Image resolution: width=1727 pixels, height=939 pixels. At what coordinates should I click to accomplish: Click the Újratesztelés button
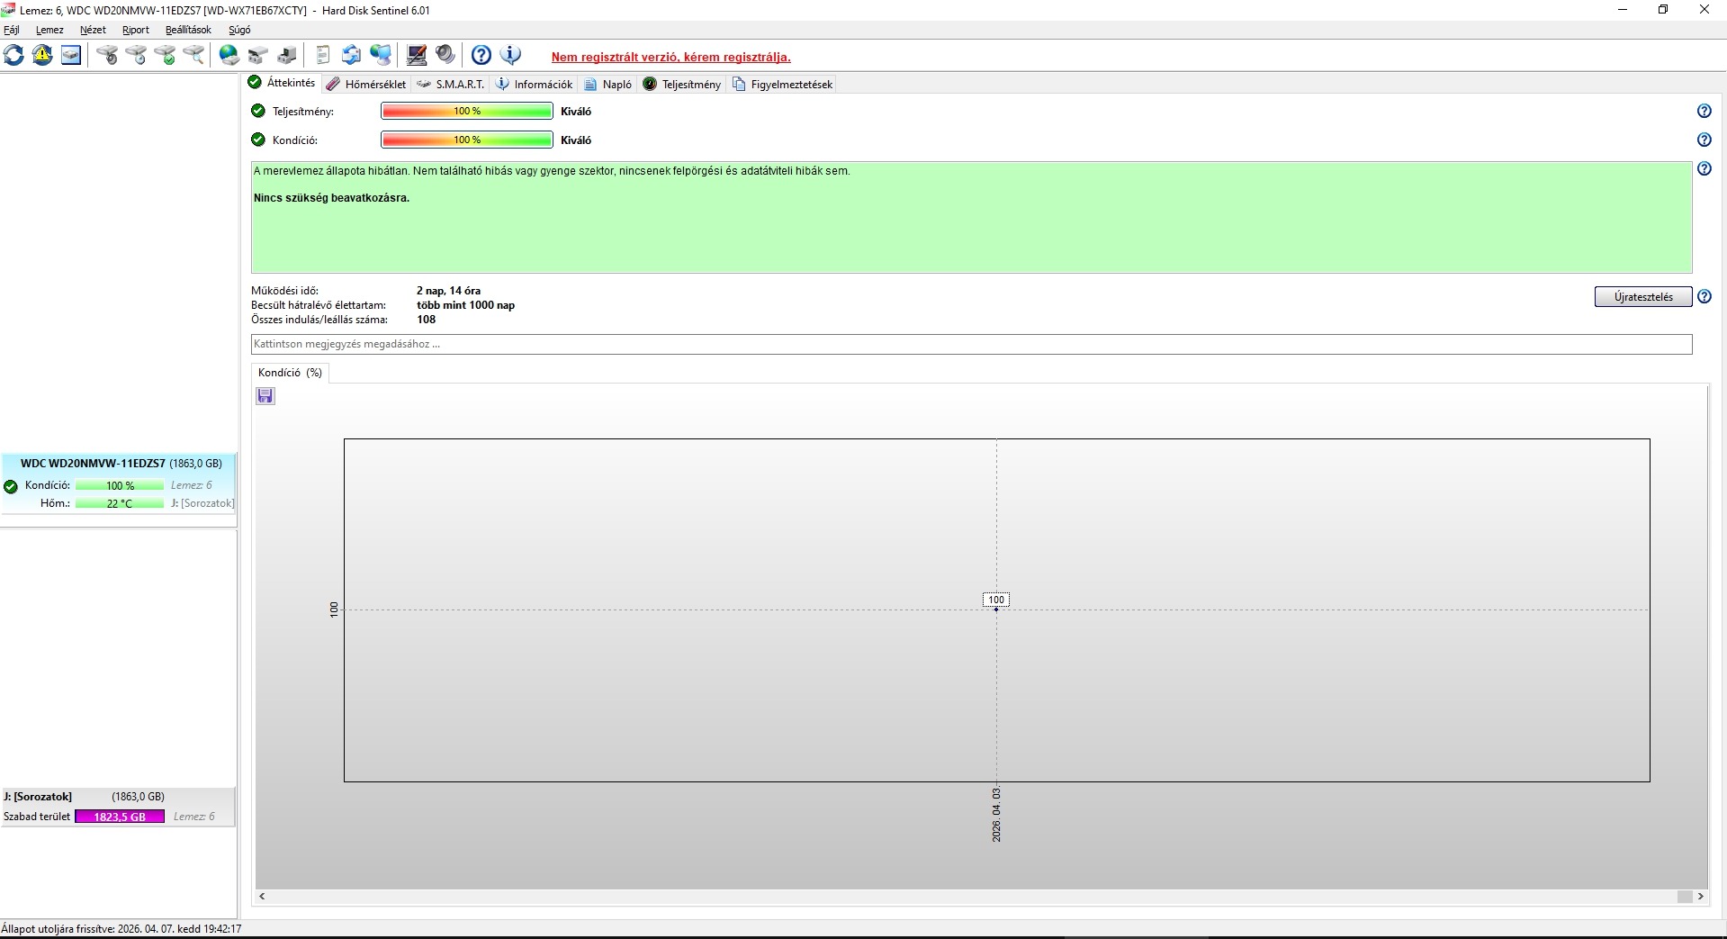click(1643, 297)
